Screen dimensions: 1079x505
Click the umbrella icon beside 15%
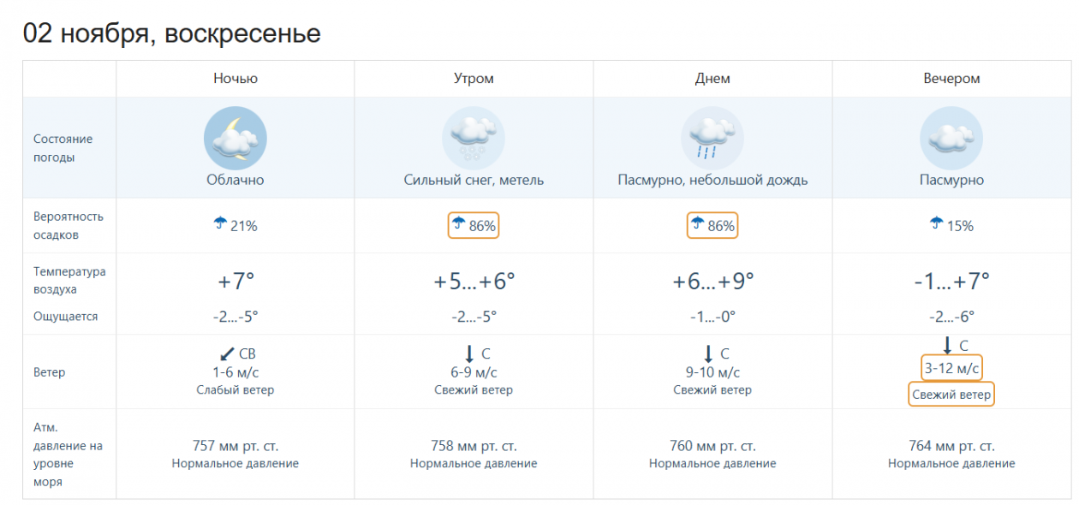point(937,224)
